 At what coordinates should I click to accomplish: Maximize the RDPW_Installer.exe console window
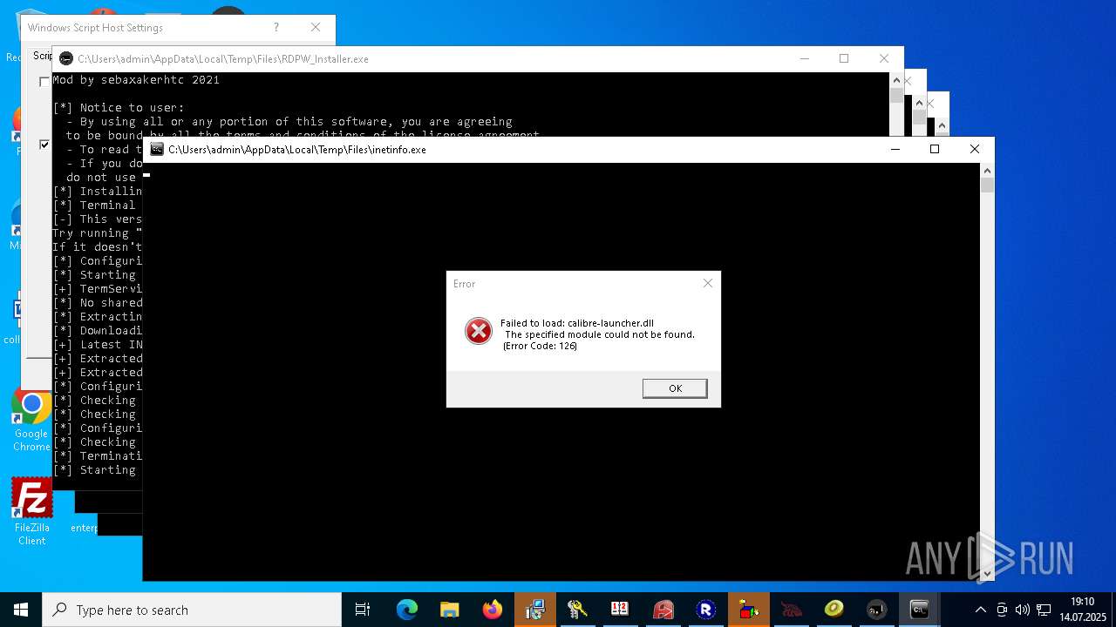click(844, 58)
